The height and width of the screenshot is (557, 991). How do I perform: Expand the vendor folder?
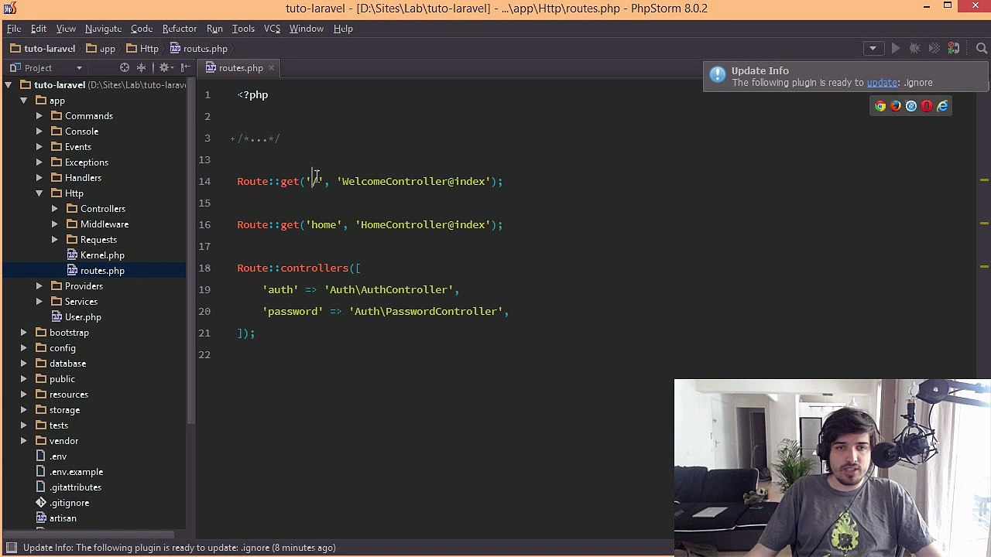23,441
